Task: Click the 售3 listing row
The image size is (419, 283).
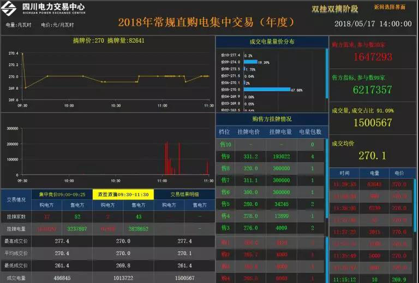Action: [271, 228]
